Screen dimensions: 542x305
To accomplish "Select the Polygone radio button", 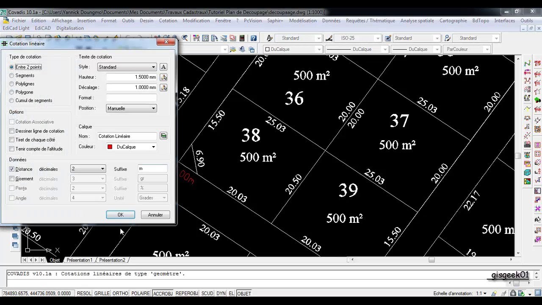I will (x=12, y=92).
